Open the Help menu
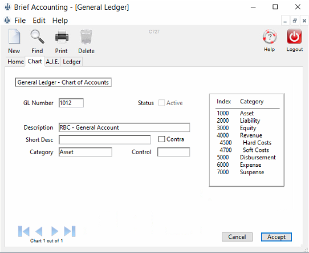The image size is (309, 253). pyautogui.click(x=60, y=21)
